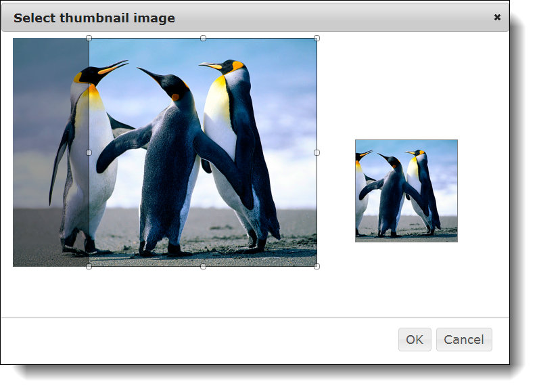Viewport: 537px width, 392px height.
Task: Click the darkened area outside the crop
Action: (x=51, y=152)
